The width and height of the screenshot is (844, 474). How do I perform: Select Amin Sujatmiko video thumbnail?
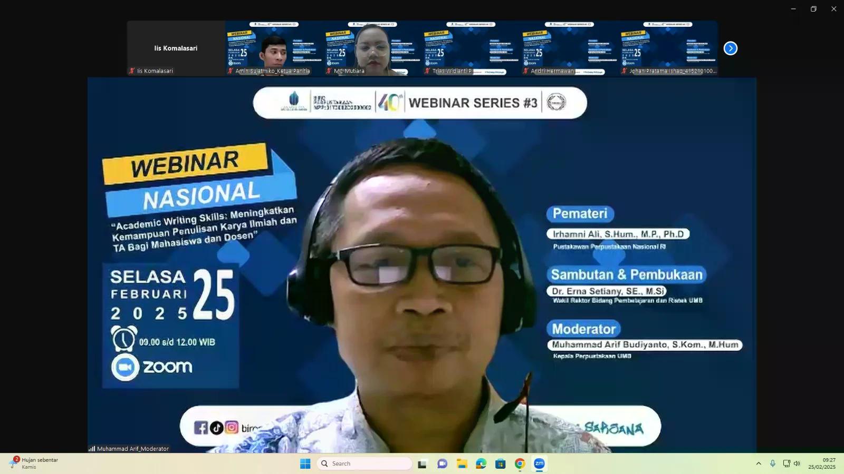click(x=274, y=48)
